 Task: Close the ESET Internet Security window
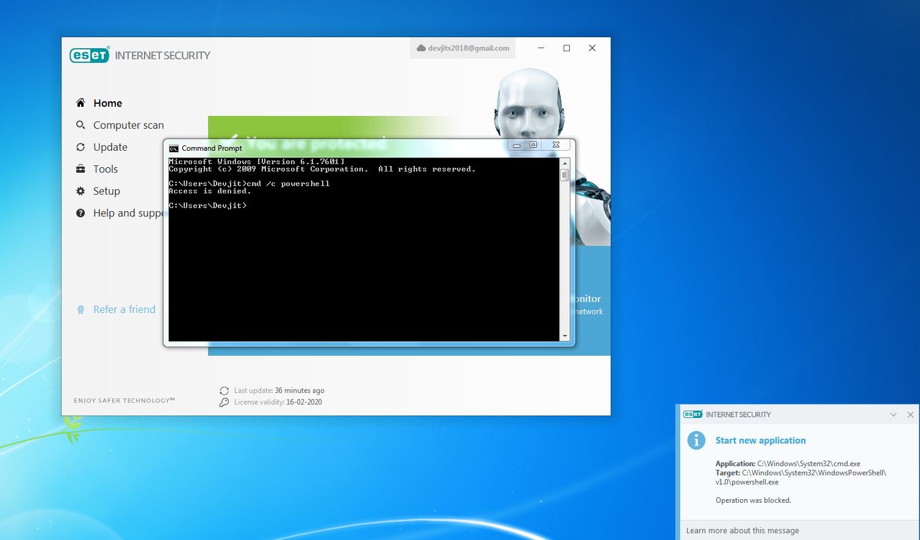pyautogui.click(x=592, y=48)
